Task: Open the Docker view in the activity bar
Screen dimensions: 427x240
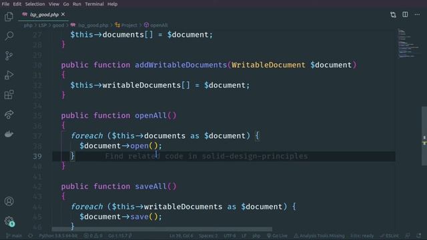Action: click(9, 134)
